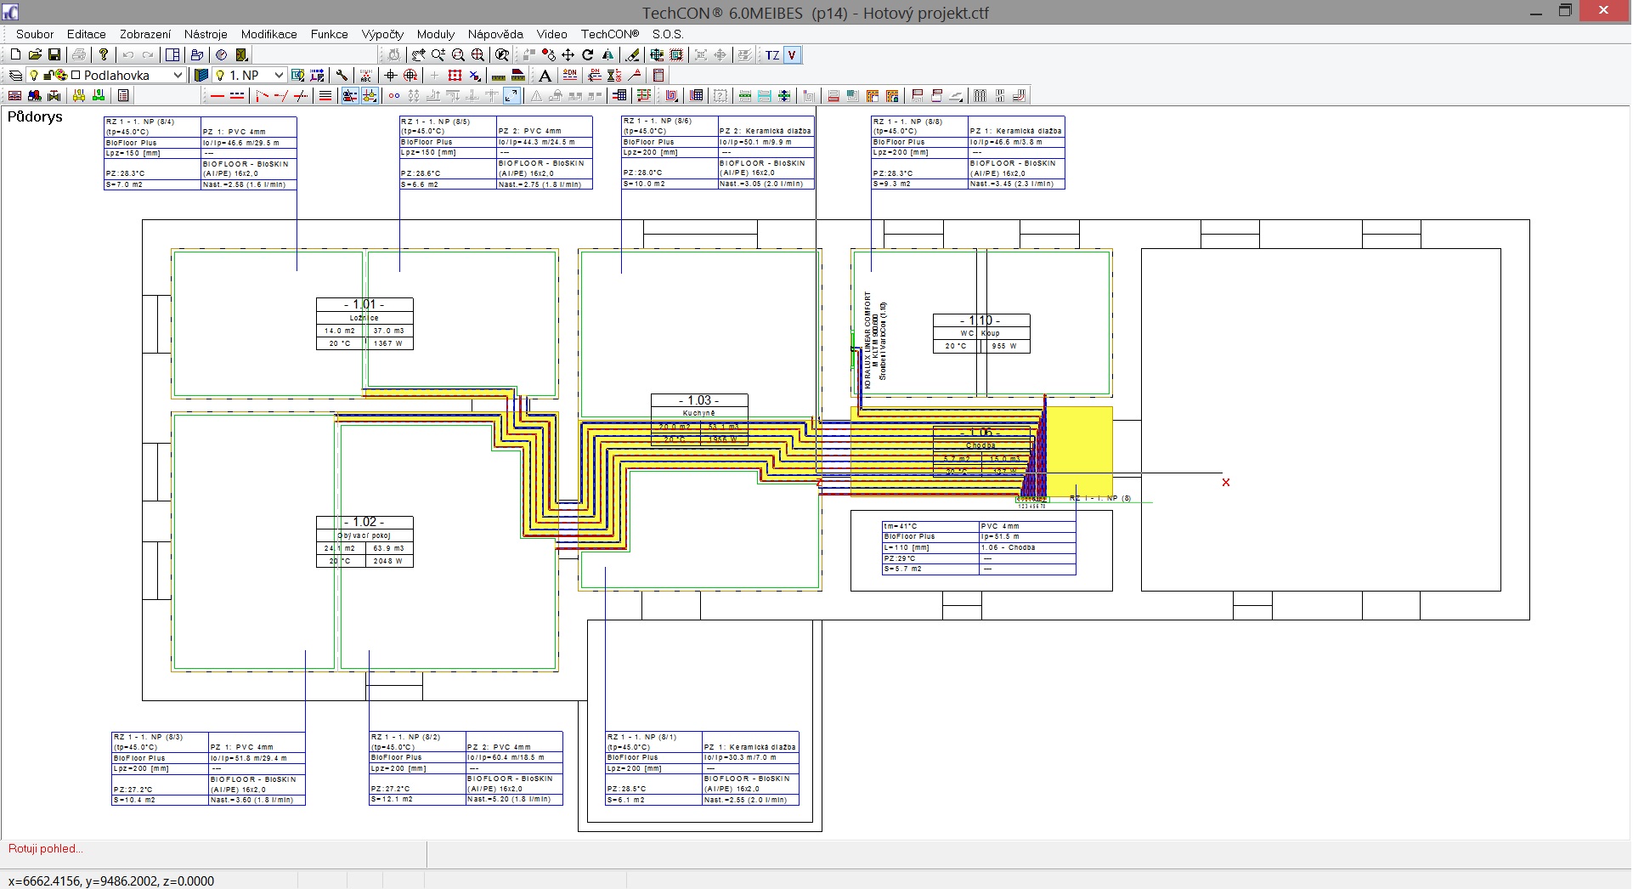Image resolution: width=1633 pixels, height=889 pixels.
Task: Click the rotate view arrow icon
Action: tap(588, 55)
